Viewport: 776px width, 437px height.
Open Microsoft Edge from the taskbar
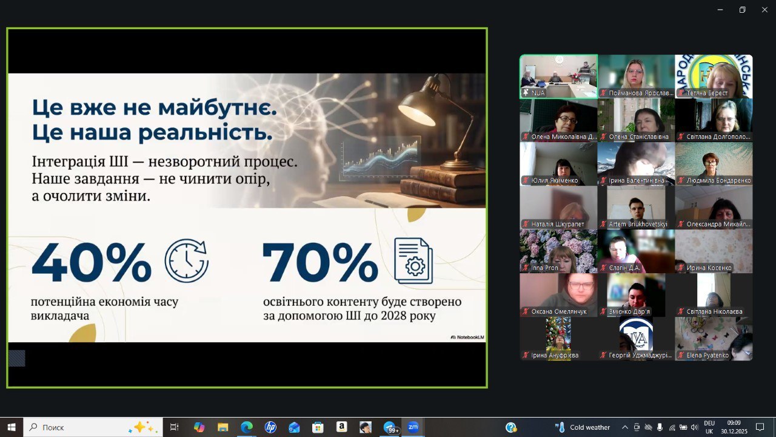pyautogui.click(x=247, y=427)
